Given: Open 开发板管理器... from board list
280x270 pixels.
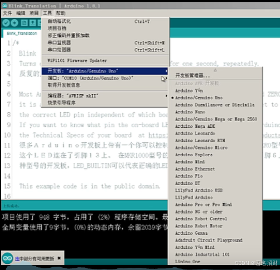Looking at the screenshot, I should point(215,75).
